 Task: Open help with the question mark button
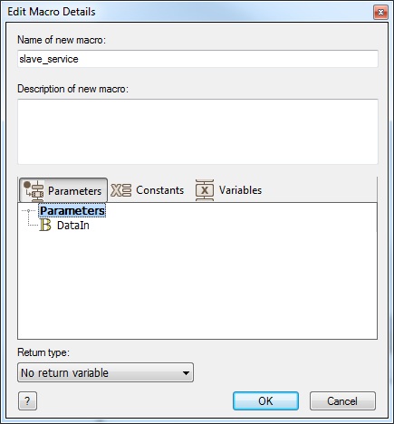(x=27, y=401)
